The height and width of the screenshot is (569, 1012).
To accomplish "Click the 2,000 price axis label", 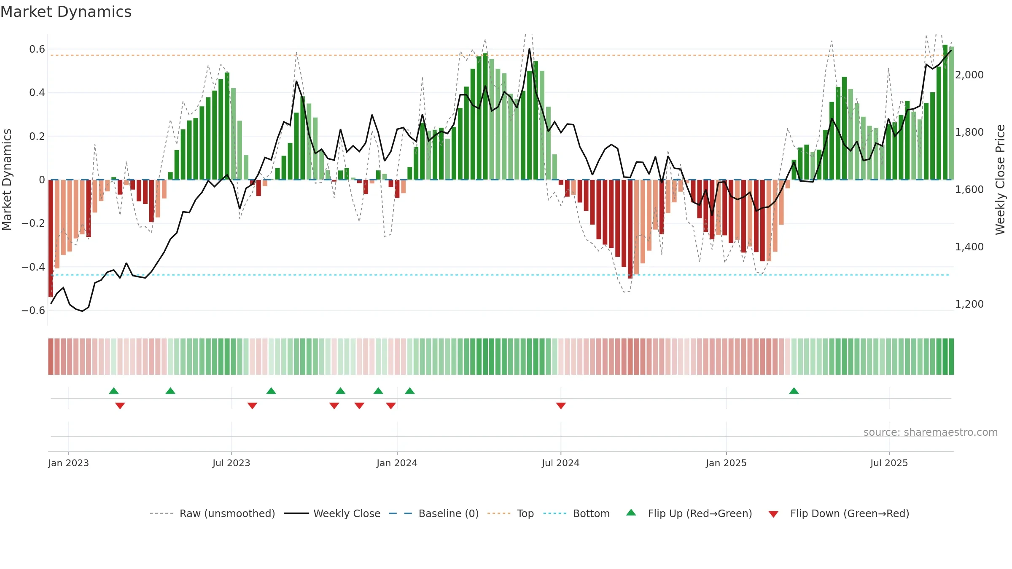I will (x=969, y=75).
